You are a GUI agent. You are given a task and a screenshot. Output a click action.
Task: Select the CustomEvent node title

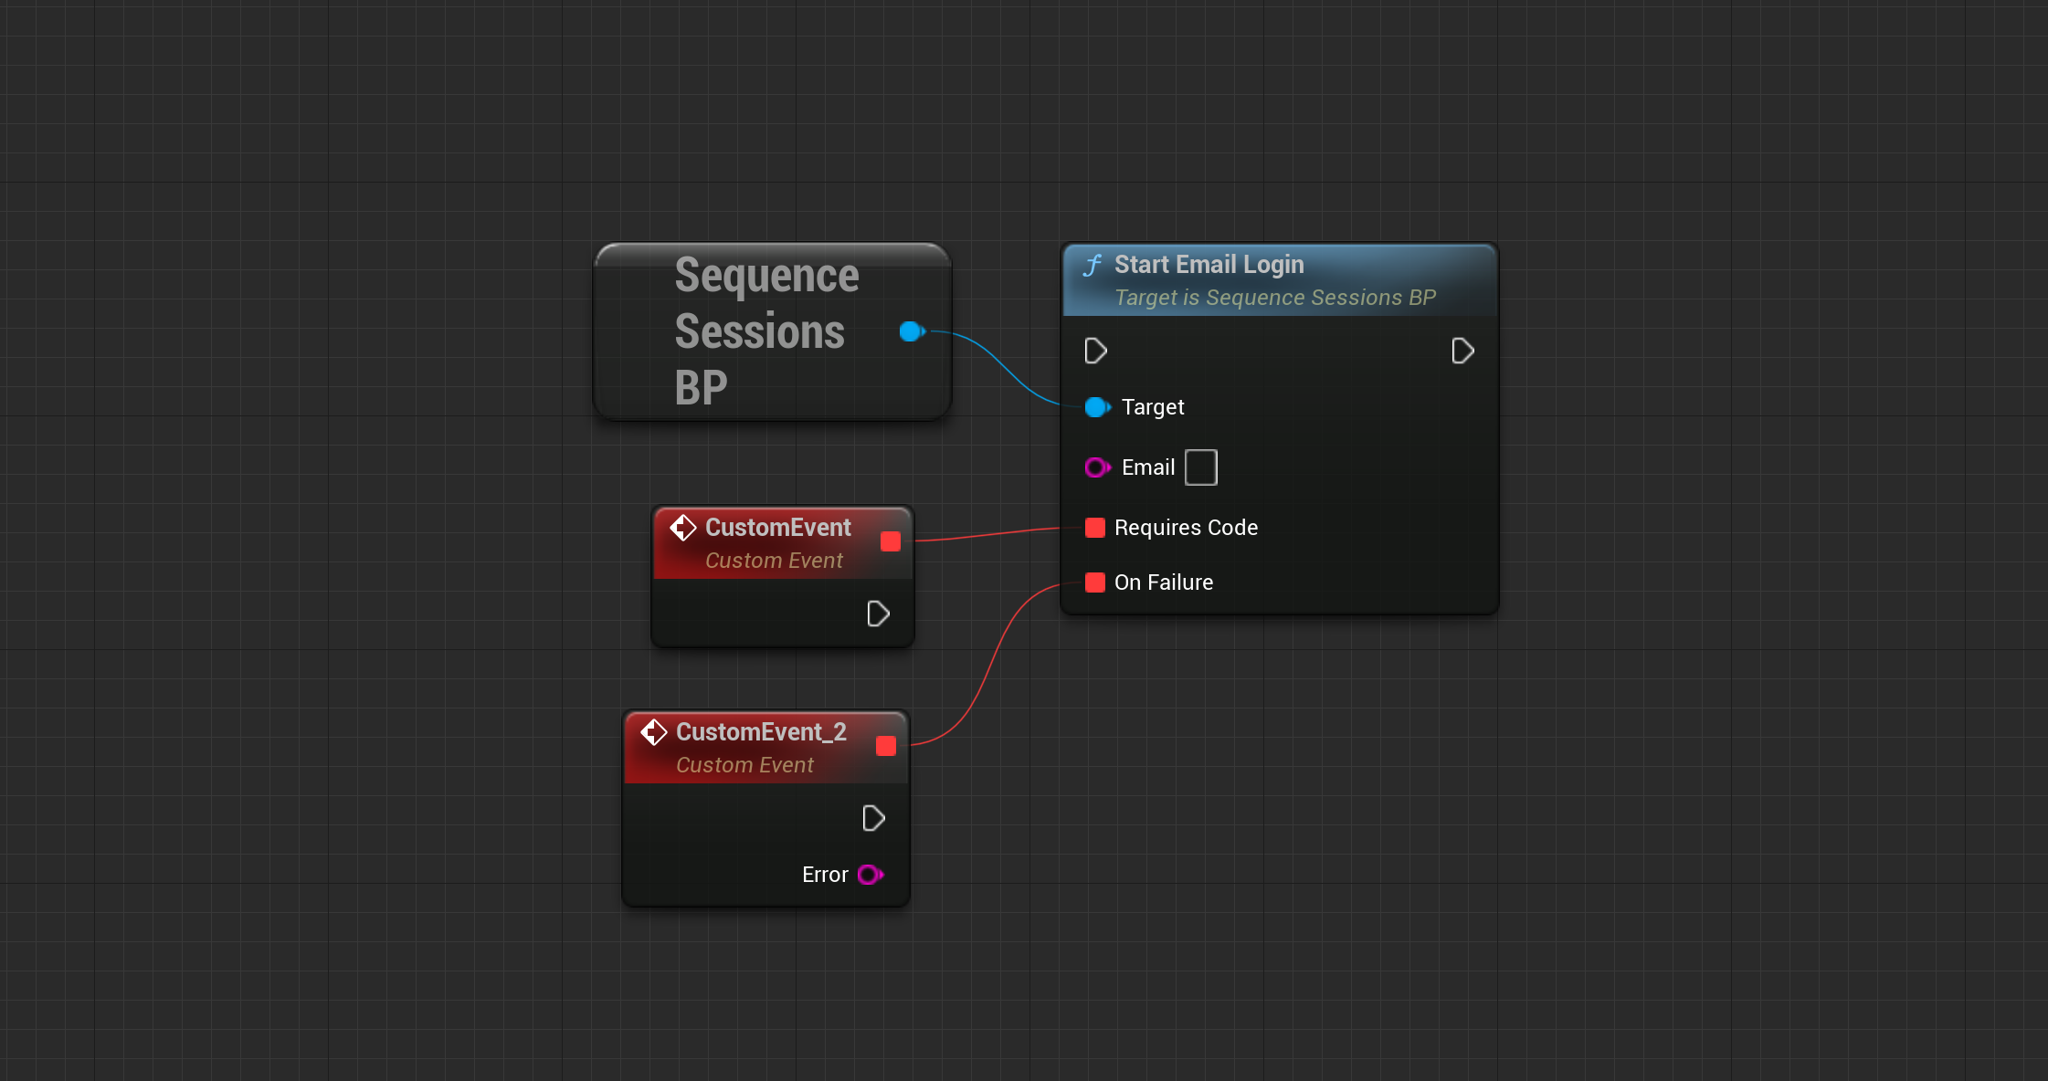coord(777,528)
